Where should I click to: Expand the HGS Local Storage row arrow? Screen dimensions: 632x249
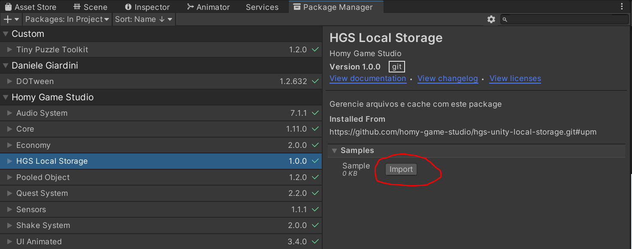click(10, 161)
